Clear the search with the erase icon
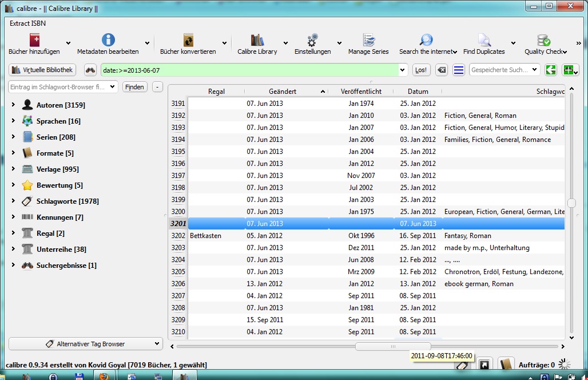The width and height of the screenshot is (588, 380). [442, 70]
